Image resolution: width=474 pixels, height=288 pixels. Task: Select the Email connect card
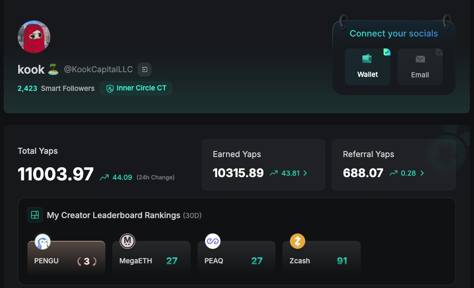click(420, 67)
